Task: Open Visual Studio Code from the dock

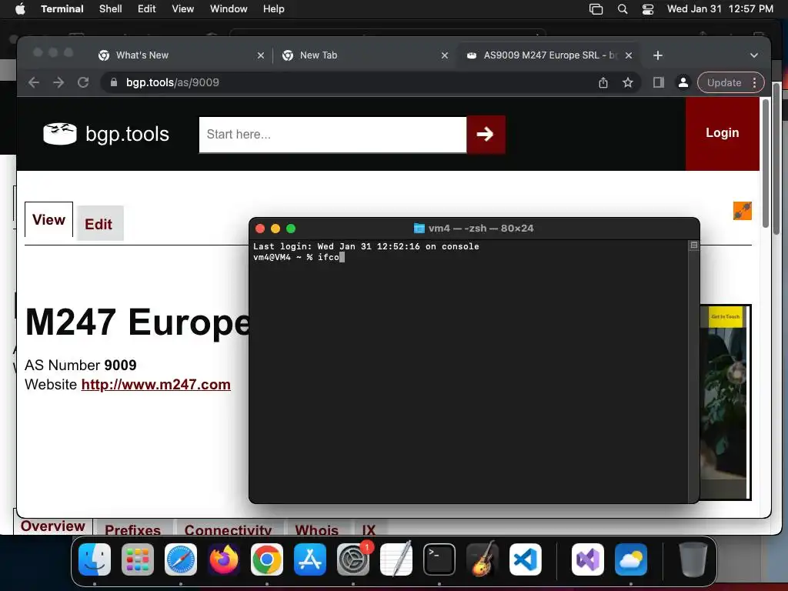Action: pyautogui.click(x=526, y=559)
